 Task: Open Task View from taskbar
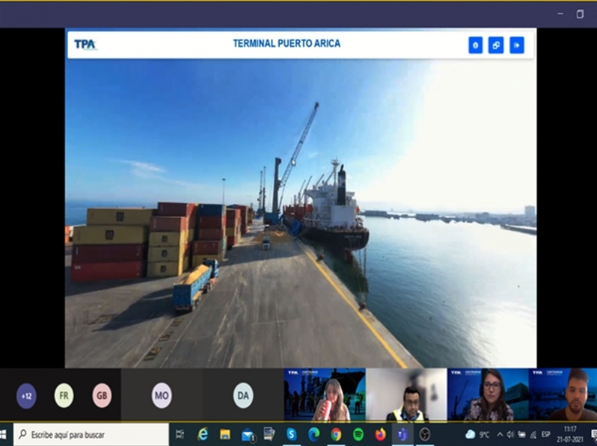(x=180, y=434)
